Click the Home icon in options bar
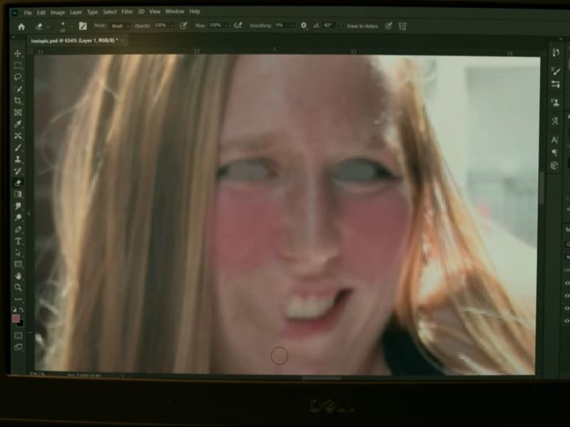Screen dimensions: 570x427 tap(21, 26)
